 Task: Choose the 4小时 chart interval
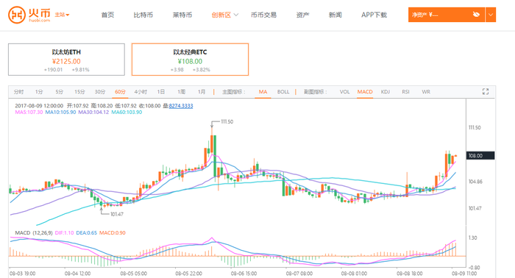coord(141,92)
